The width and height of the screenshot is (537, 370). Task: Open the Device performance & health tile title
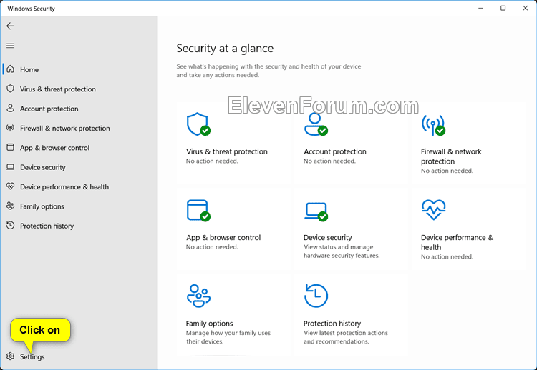[x=458, y=242]
